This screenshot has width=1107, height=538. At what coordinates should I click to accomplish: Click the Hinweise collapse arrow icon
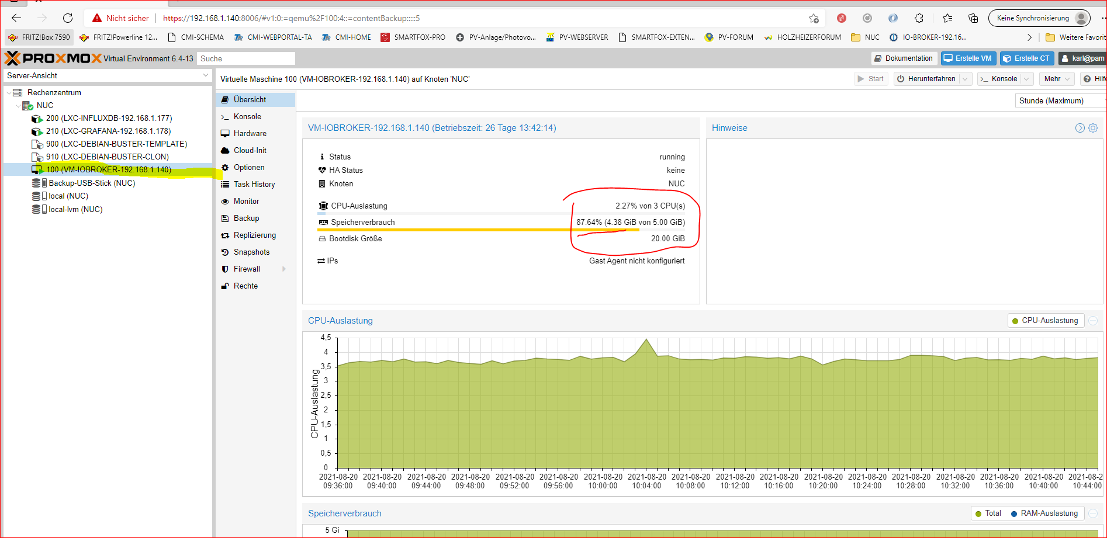(1080, 128)
